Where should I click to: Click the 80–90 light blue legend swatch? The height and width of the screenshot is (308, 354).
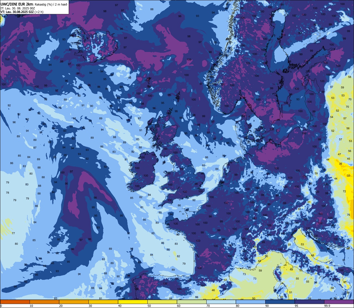point(251,302)
